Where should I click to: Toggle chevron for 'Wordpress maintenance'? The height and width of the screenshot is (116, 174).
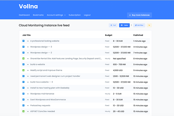[28, 94]
